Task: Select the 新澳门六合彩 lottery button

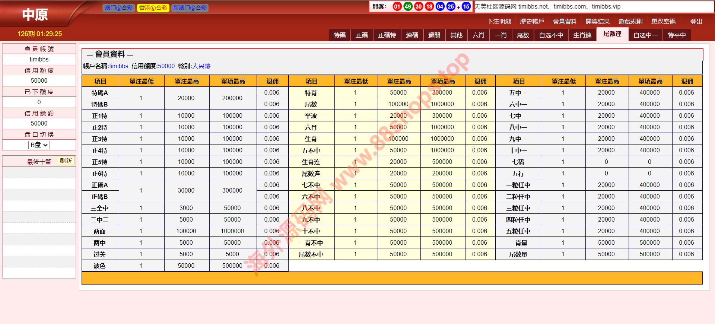Action: click(190, 8)
